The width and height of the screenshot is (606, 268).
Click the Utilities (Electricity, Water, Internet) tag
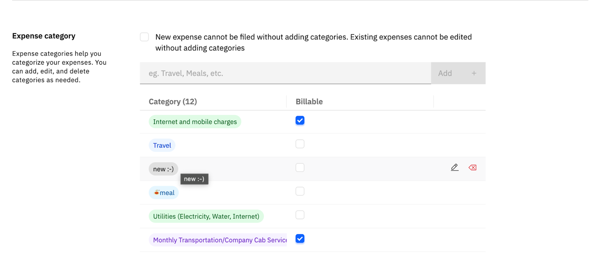[206, 217]
